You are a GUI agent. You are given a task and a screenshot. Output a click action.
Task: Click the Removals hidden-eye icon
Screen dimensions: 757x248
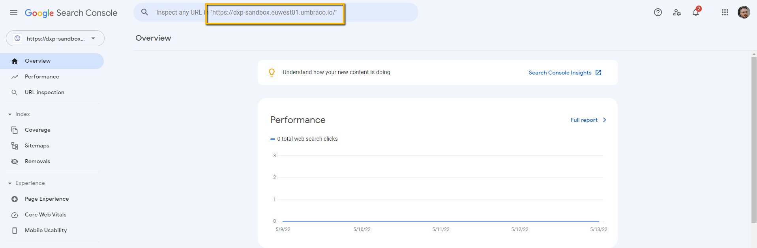pos(15,162)
